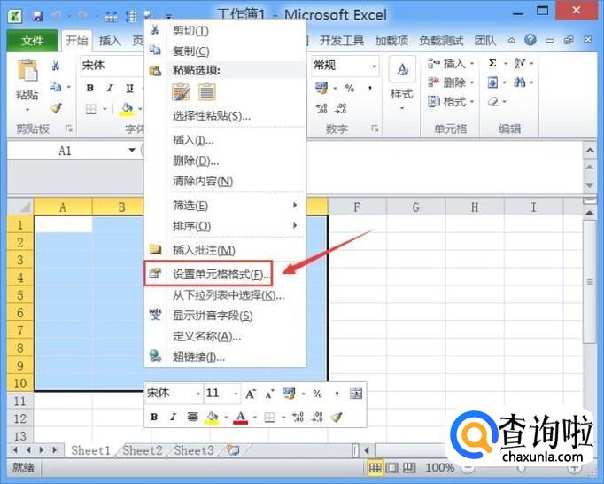Click decrease decimal icon in ribbon
The width and height of the screenshot is (604, 484).
pos(340,108)
